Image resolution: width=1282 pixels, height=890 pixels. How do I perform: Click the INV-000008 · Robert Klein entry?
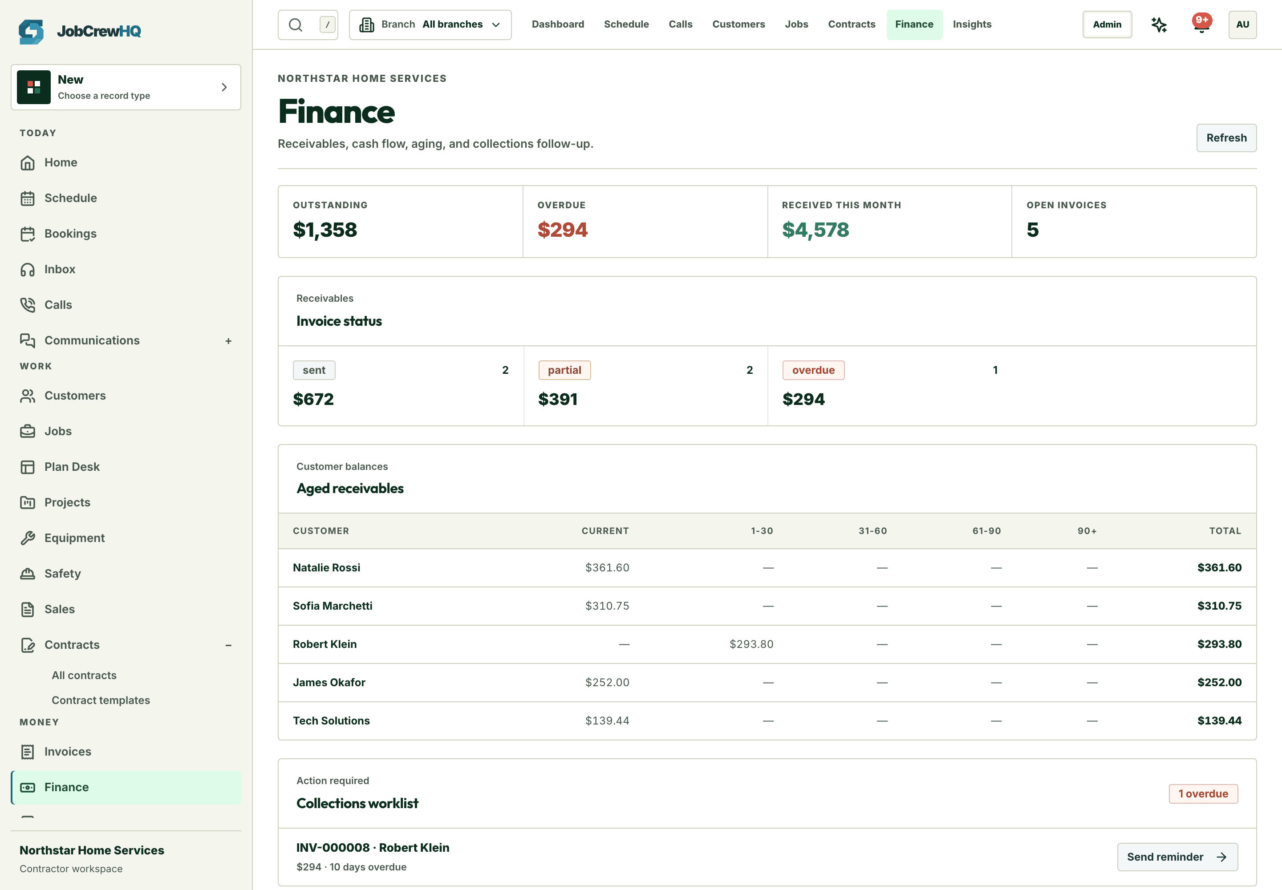click(x=373, y=848)
